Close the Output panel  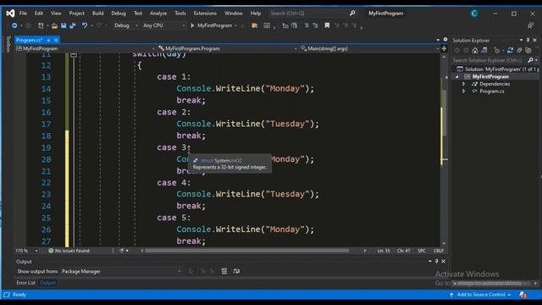coord(444,261)
